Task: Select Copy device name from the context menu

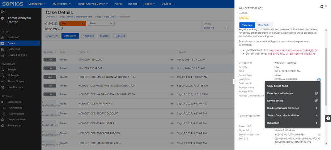Action: [277, 86]
